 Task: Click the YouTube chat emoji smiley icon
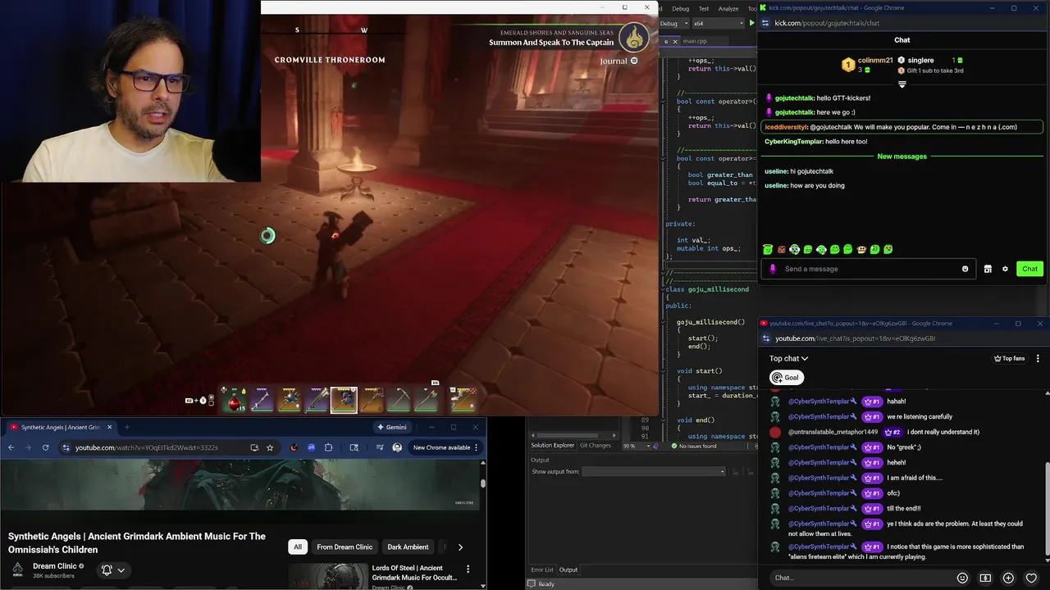tap(962, 578)
